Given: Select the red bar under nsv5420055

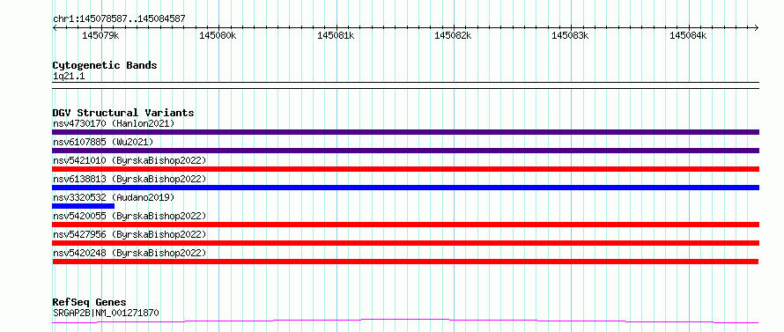Looking at the screenshot, I should pyautogui.click(x=405, y=225).
